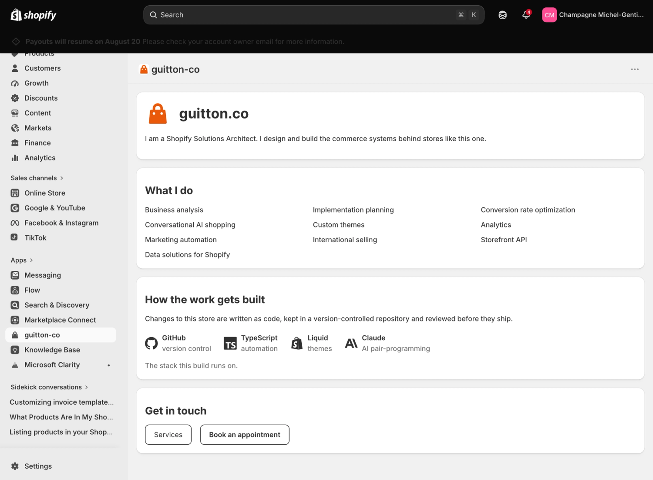Select the guitton-co app in sidebar

[61, 335]
